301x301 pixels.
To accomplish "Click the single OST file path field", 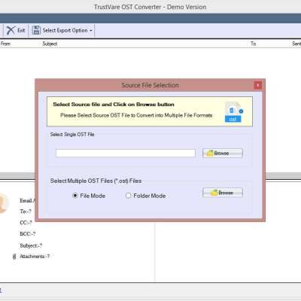I will point(126,153).
